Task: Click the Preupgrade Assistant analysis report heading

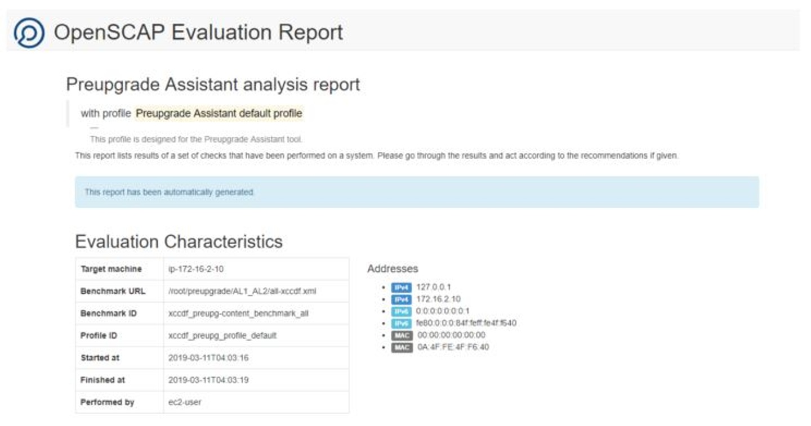Action: pos(213,84)
